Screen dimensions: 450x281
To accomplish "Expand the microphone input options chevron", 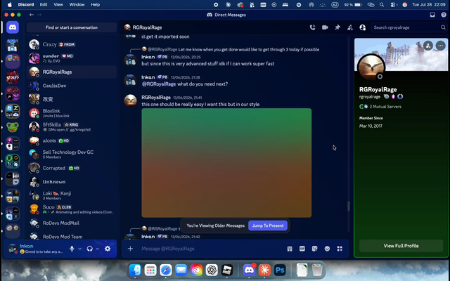I will coord(79,249).
